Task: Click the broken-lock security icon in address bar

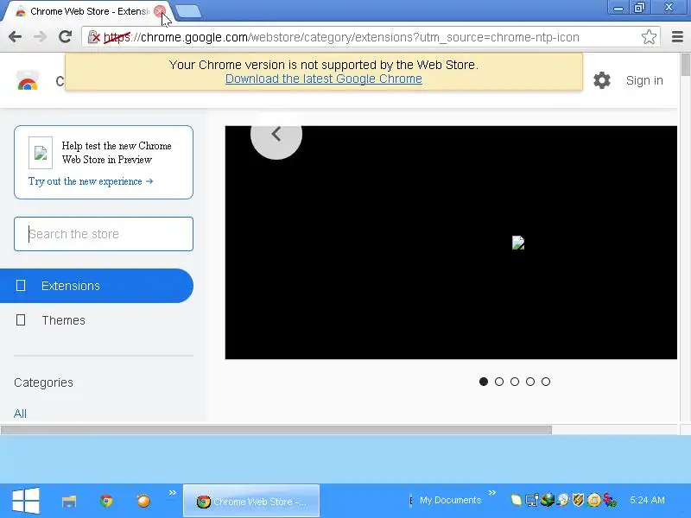Action: [x=94, y=37]
